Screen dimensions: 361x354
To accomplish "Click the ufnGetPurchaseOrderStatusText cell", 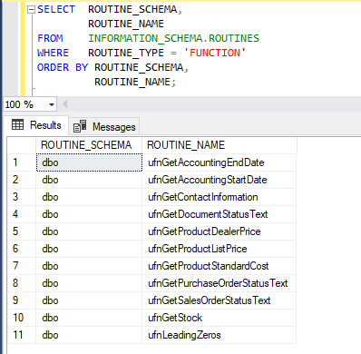I will coord(219,283).
